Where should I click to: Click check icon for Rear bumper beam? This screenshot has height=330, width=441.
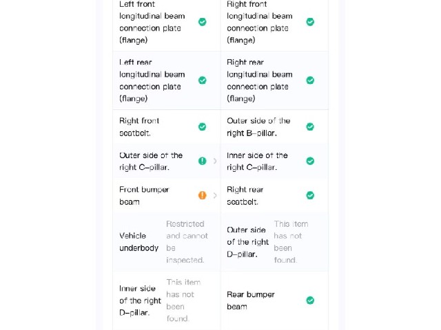pos(310,300)
